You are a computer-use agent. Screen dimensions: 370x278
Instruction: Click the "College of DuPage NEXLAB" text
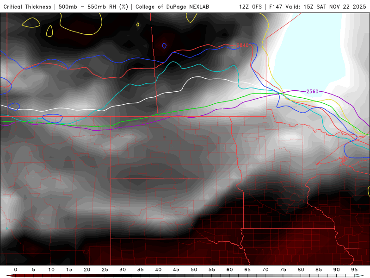pos(172,6)
